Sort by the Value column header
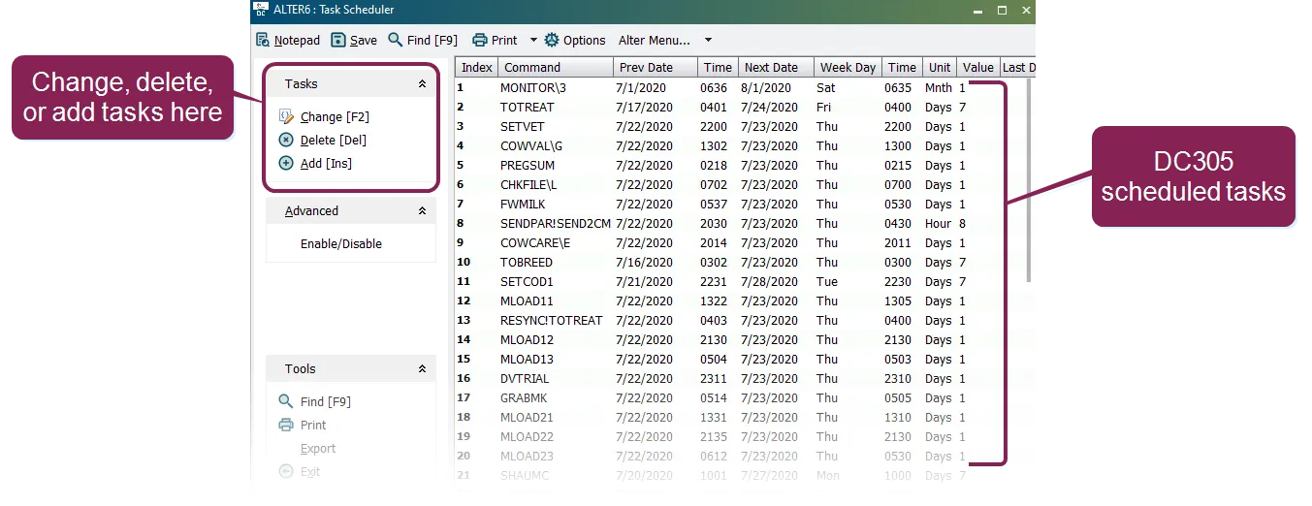The width and height of the screenshot is (1312, 506). tap(978, 68)
